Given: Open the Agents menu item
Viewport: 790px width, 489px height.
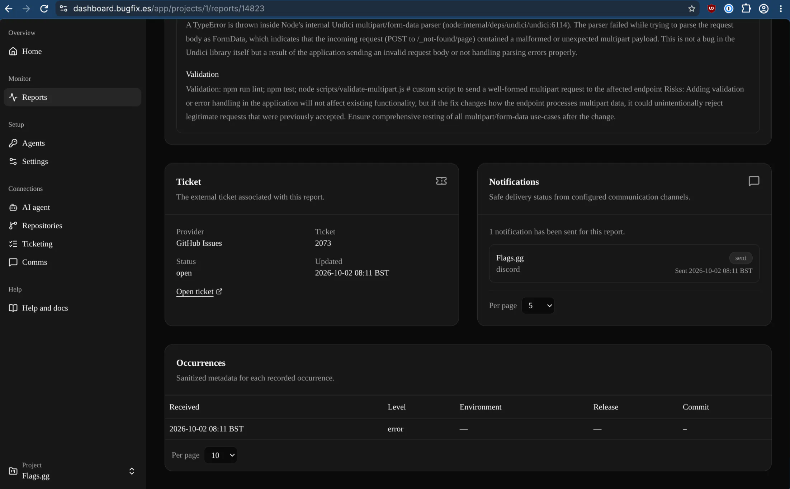Looking at the screenshot, I should (72, 143).
